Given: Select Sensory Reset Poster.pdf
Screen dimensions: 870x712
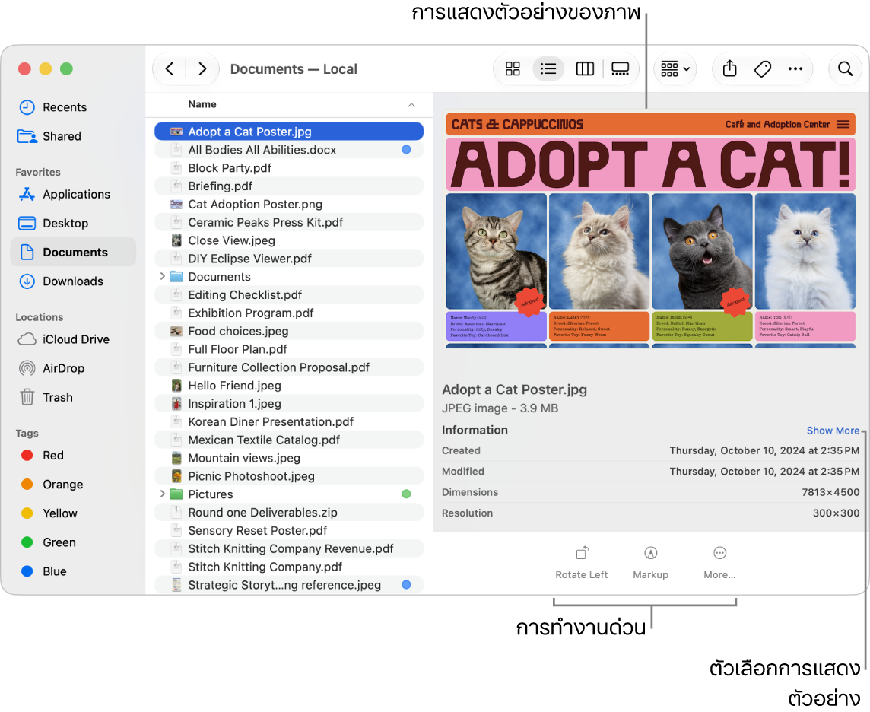Looking at the screenshot, I should (x=288, y=530).
